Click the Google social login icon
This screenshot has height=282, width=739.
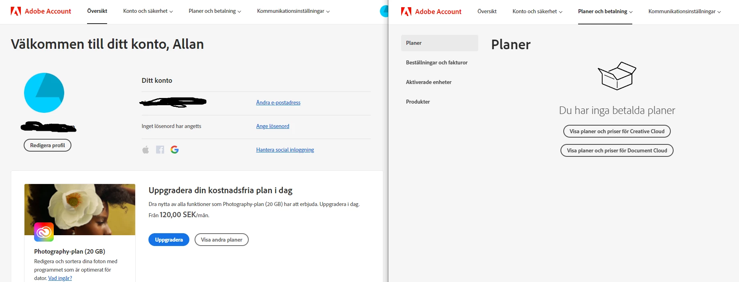pyautogui.click(x=175, y=150)
